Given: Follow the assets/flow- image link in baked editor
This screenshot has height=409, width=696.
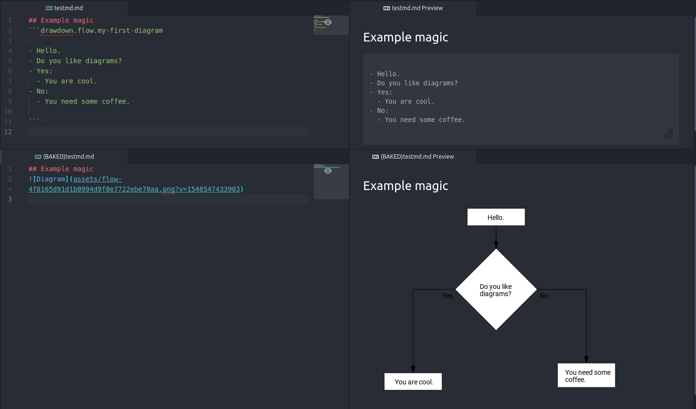Looking at the screenshot, I should (x=97, y=179).
